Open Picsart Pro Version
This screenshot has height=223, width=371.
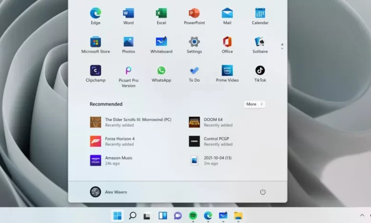click(128, 76)
